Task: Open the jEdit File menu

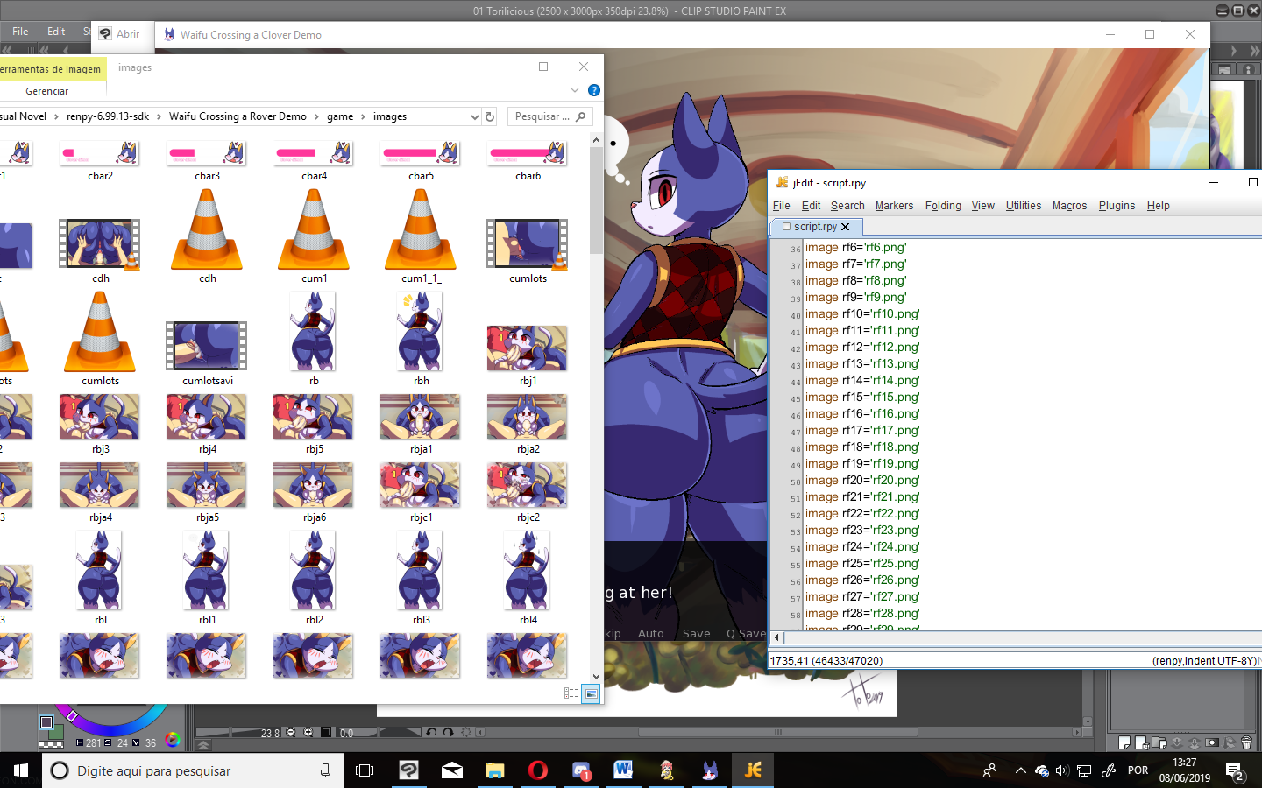Action: point(781,206)
